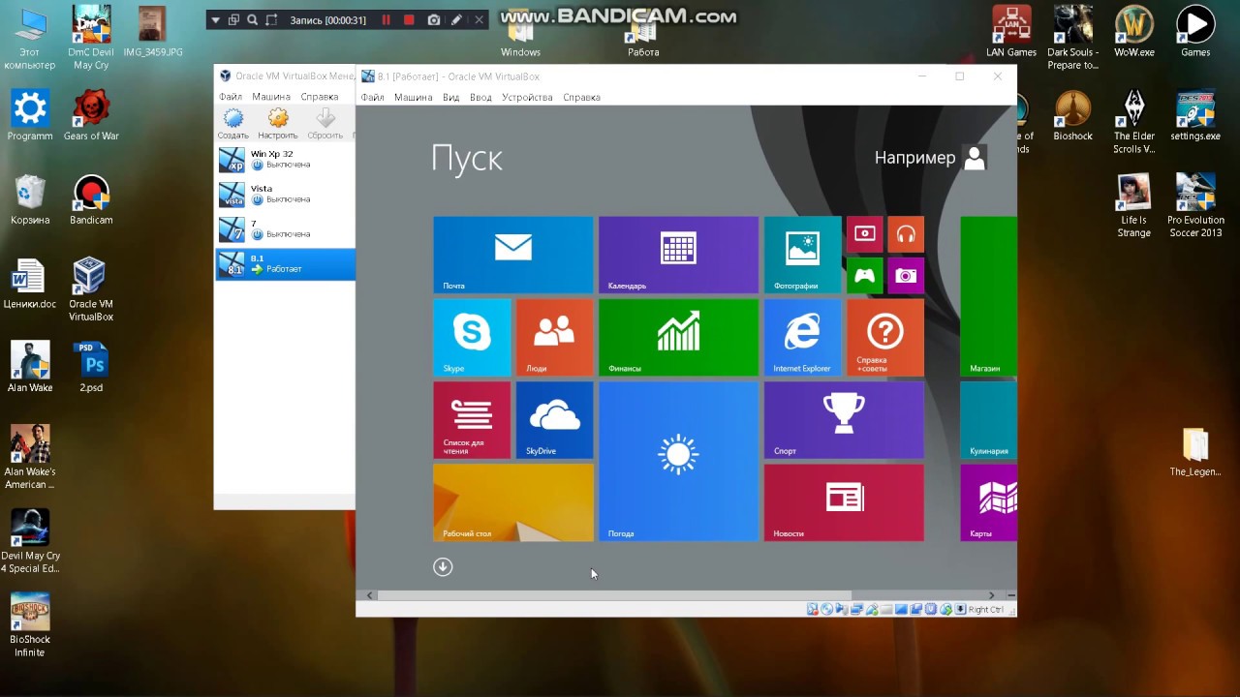Open the Finance (Финансы) tile
The image size is (1240, 697).
pos(678,337)
